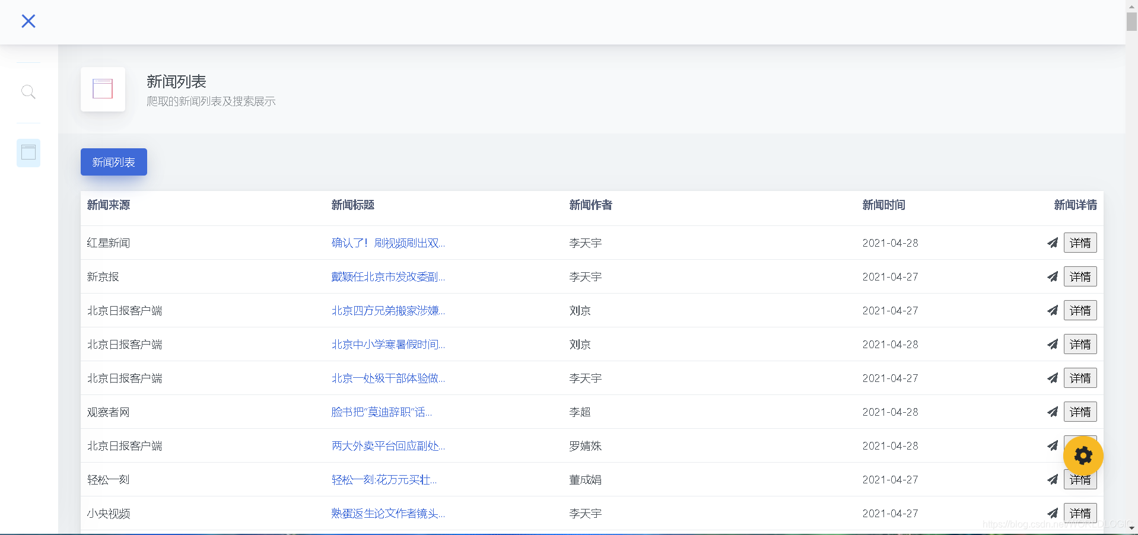
Task: Select the news list panel icon in sidebar
Action: point(28,152)
